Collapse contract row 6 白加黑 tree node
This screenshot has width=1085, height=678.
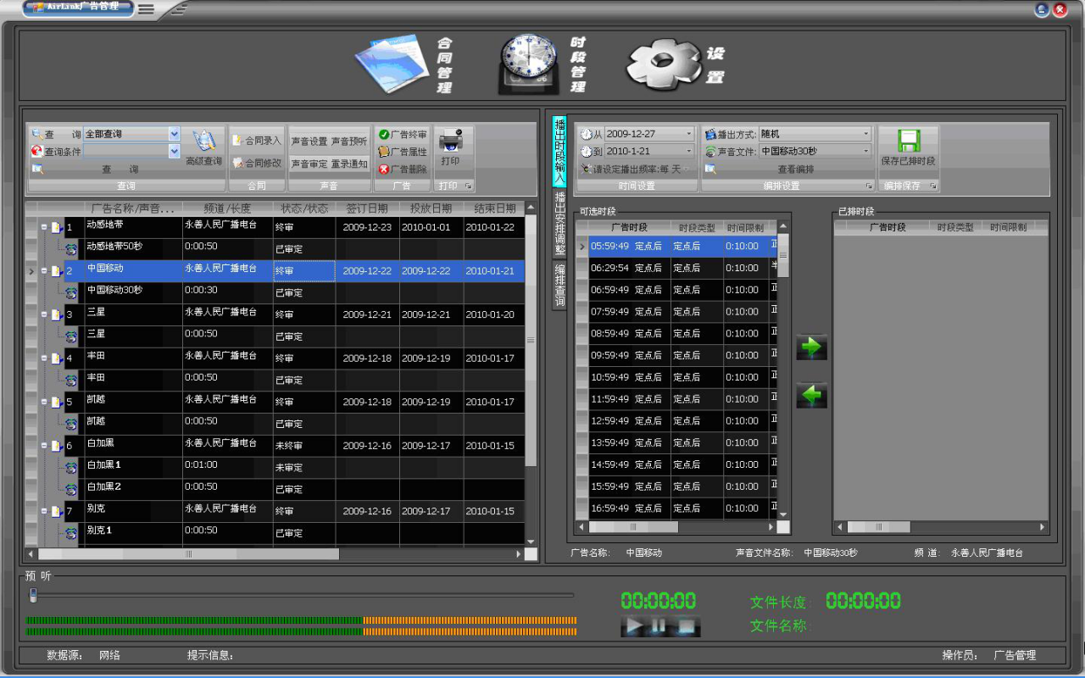pos(44,446)
